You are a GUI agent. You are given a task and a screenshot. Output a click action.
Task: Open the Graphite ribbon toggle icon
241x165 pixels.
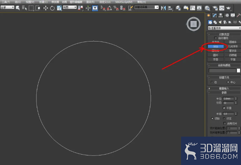click(186, 8)
